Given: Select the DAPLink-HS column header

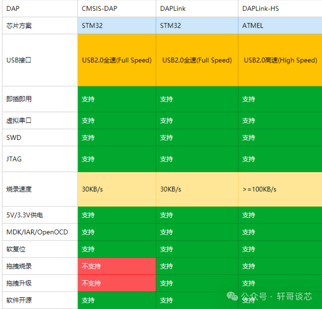Looking at the screenshot, I should [x=280, y=9].
